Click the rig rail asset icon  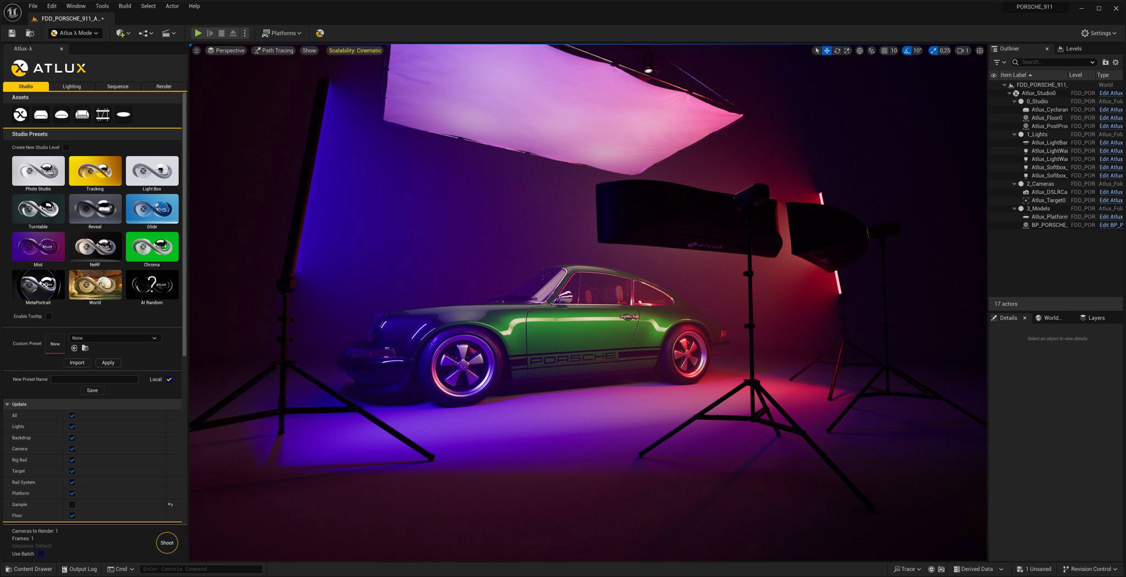(102, 115)
